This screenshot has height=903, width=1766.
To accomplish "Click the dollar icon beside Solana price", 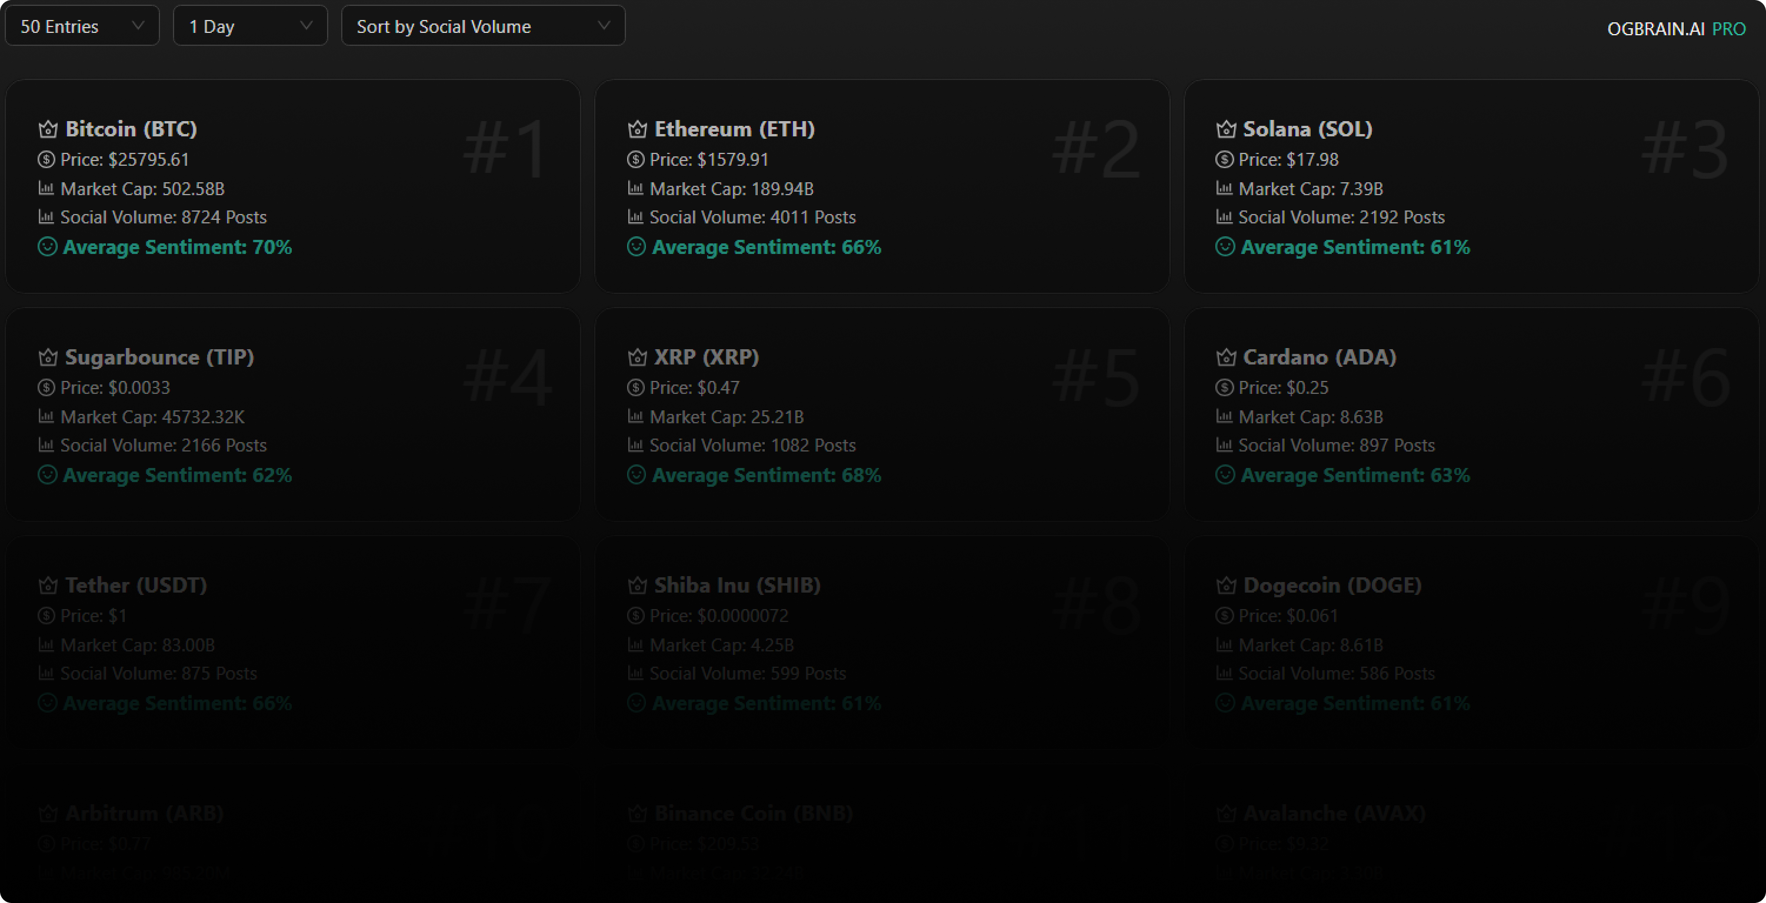I will point(1224,160).
